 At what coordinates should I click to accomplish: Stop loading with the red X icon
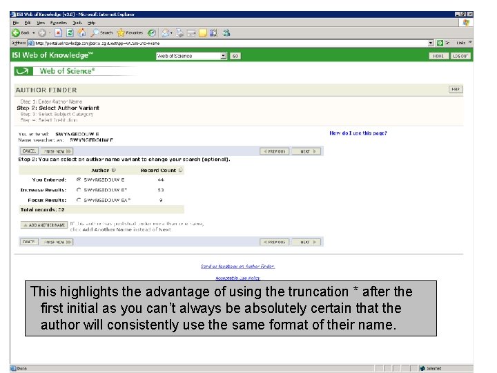click(58, 32)
